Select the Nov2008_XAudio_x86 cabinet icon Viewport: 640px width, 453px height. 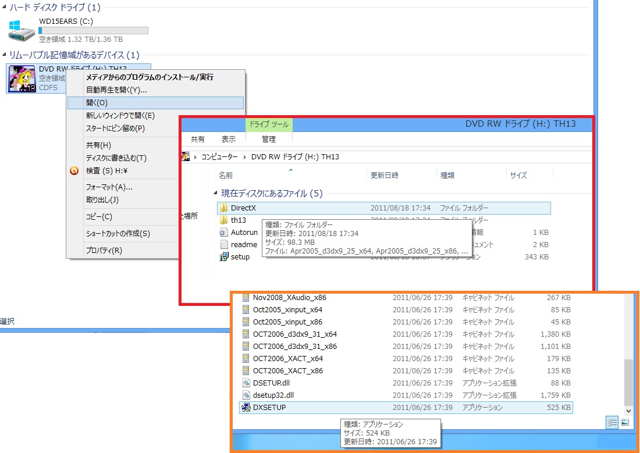[246, 298]
